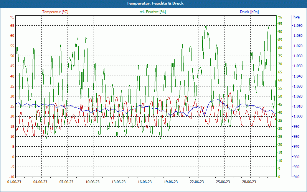Pick the 19.06.23 date on time axis
307x192 pixels.
pyautogui.click(x=170, y=182)
